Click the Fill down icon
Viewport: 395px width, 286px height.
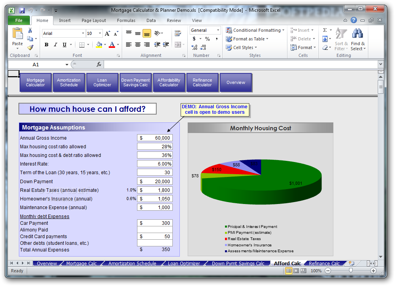tap(325, 39)
